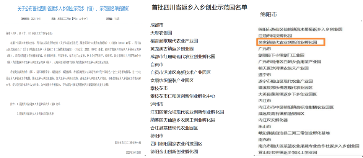Click the highlighted 吴家镇现代农业创新创业孵化园 entry
The width and height of the screenshot is (363, 158).
coord(288,42)
